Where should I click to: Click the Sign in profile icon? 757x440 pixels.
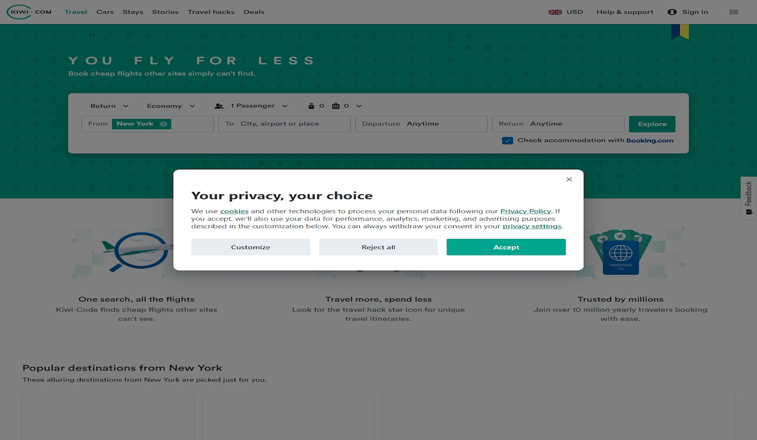672,12
